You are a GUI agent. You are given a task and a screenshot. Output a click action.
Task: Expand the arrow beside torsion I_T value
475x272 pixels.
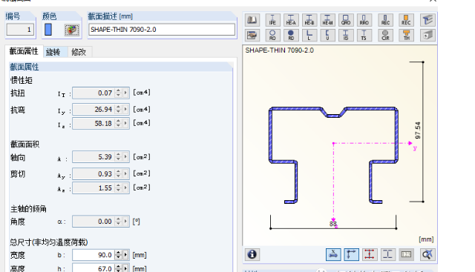[x=125, y=93]
